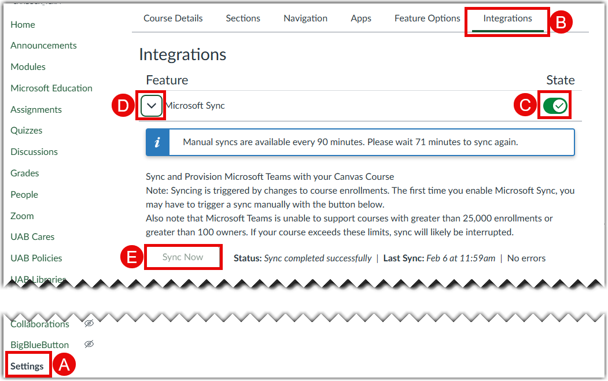Screen dimensions: 608x381
Task: Open the Grades link
Action: [25, 173]
